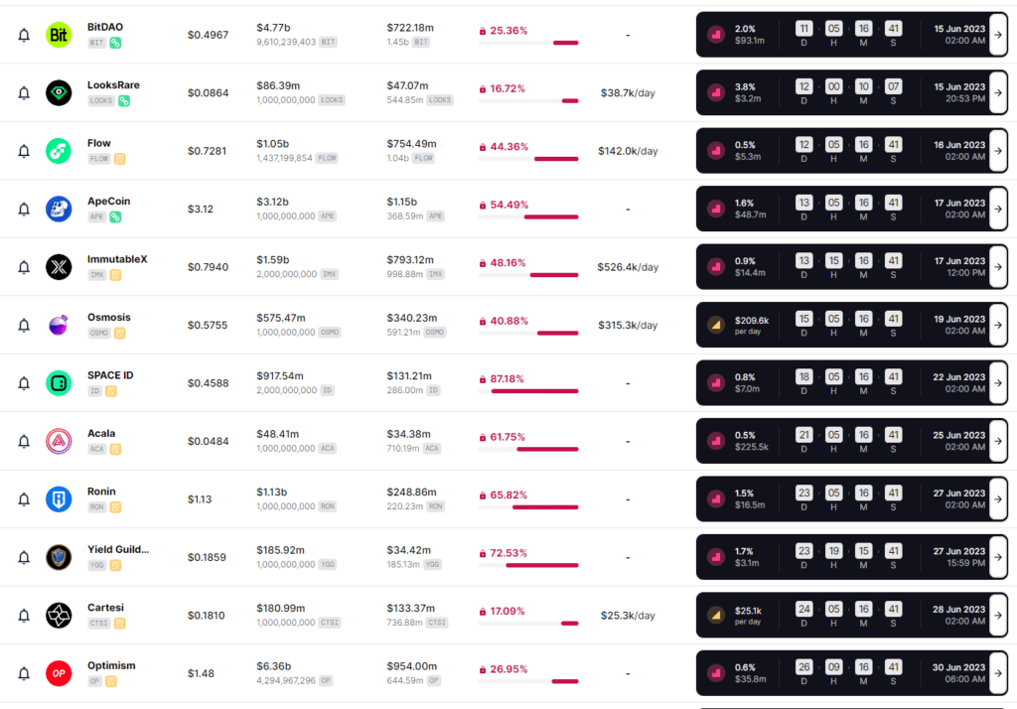Expand the BitDAO unlock details arrow
The width and height of the screenshot is (1017, 709).
(998, 35)
